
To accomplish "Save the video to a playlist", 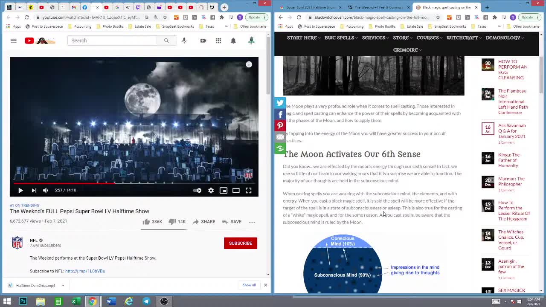I will tap(232, 222).
